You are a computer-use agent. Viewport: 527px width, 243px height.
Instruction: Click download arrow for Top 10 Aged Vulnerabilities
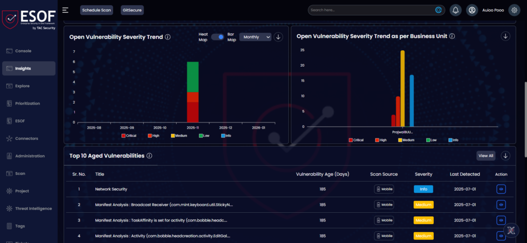pyautogui.click(x=505, y=156)
